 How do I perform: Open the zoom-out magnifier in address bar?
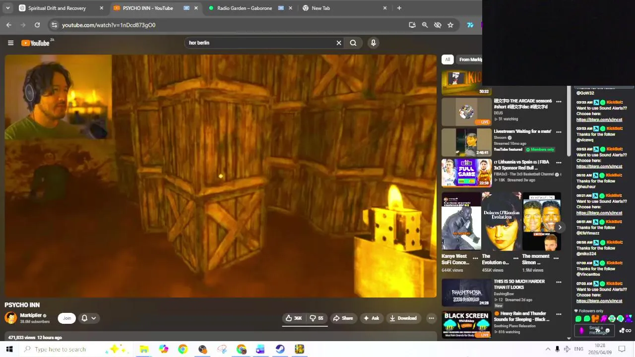pyautogui.click(x=425, y=25)
